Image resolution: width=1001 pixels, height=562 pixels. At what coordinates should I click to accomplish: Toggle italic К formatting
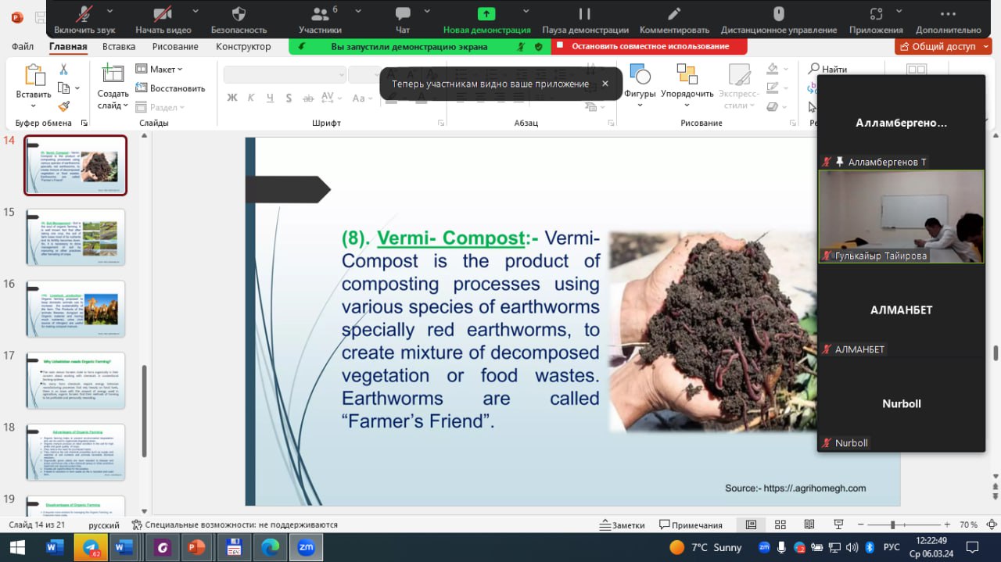click(x=251, y=98)
